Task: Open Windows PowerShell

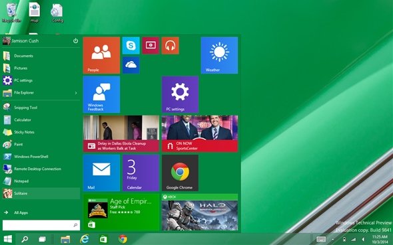Action: coord(41,157)
